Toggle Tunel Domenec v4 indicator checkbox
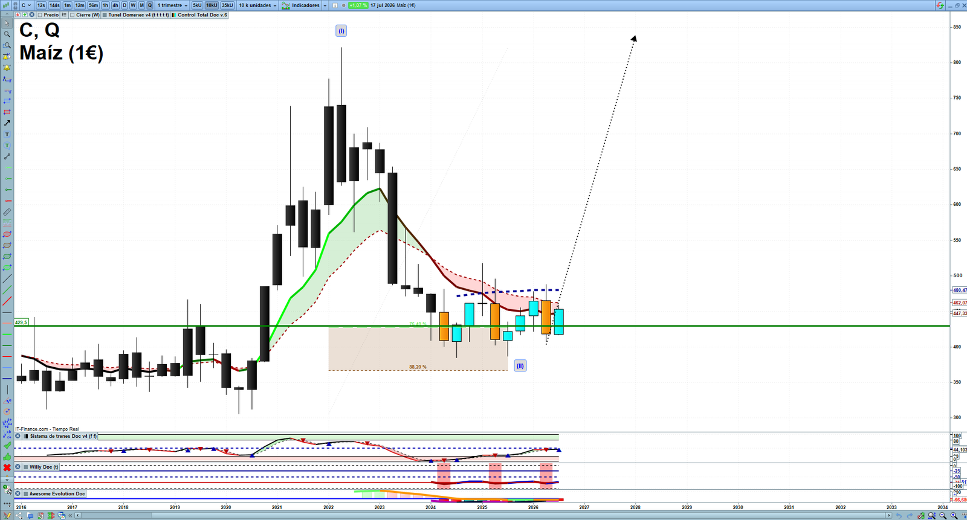967x520 pixels. (x=105, y=15)
